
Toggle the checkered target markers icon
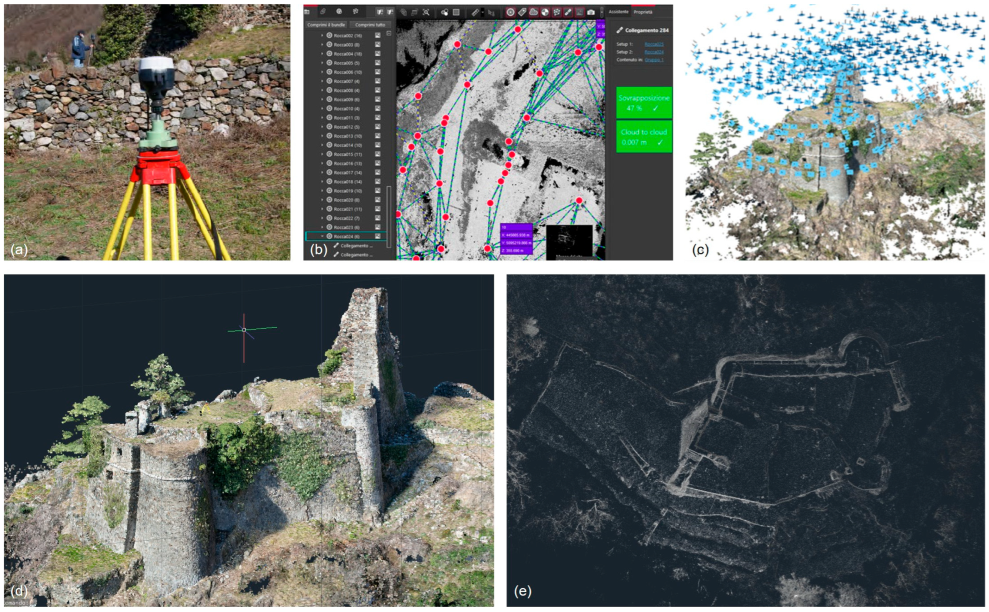[545, 13]
